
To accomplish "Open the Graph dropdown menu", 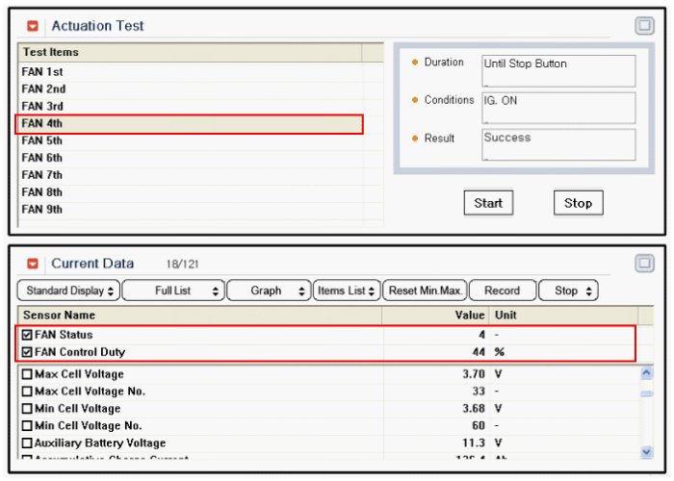I will point(269,291).
